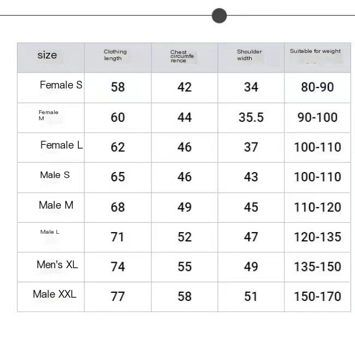355x355 pixels.
Task: Click the 120-135 weight range cell
Action: [x=317, y=237]
